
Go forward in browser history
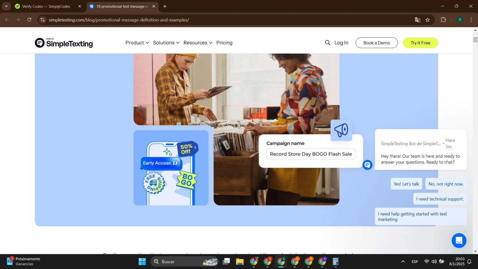pos(18,20)
